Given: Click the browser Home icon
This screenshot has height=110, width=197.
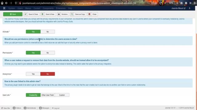Looking at the screenshot, I should [x=2, y=3].
